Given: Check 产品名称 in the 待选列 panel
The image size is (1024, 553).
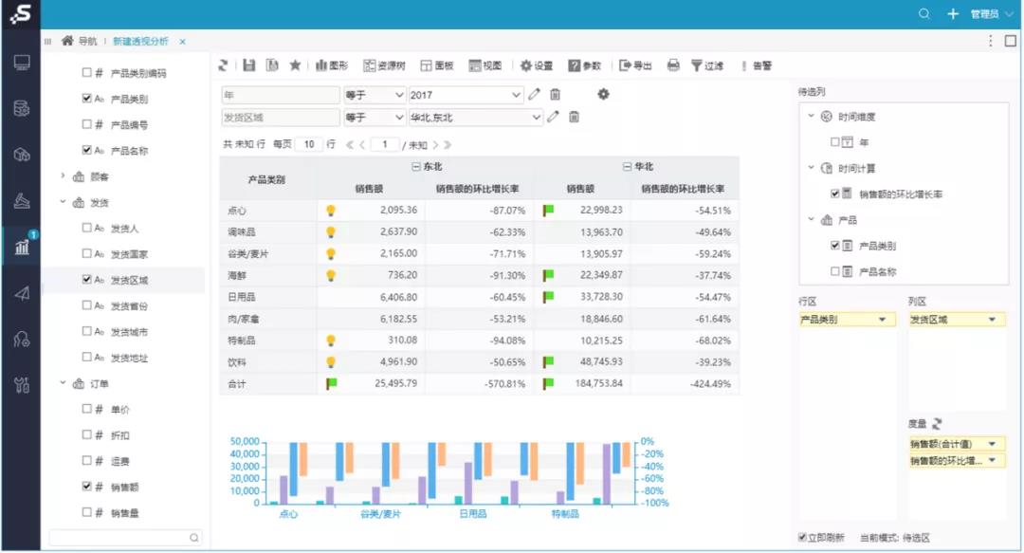Looking at the screenshot, I should click(x=834, y=271).
